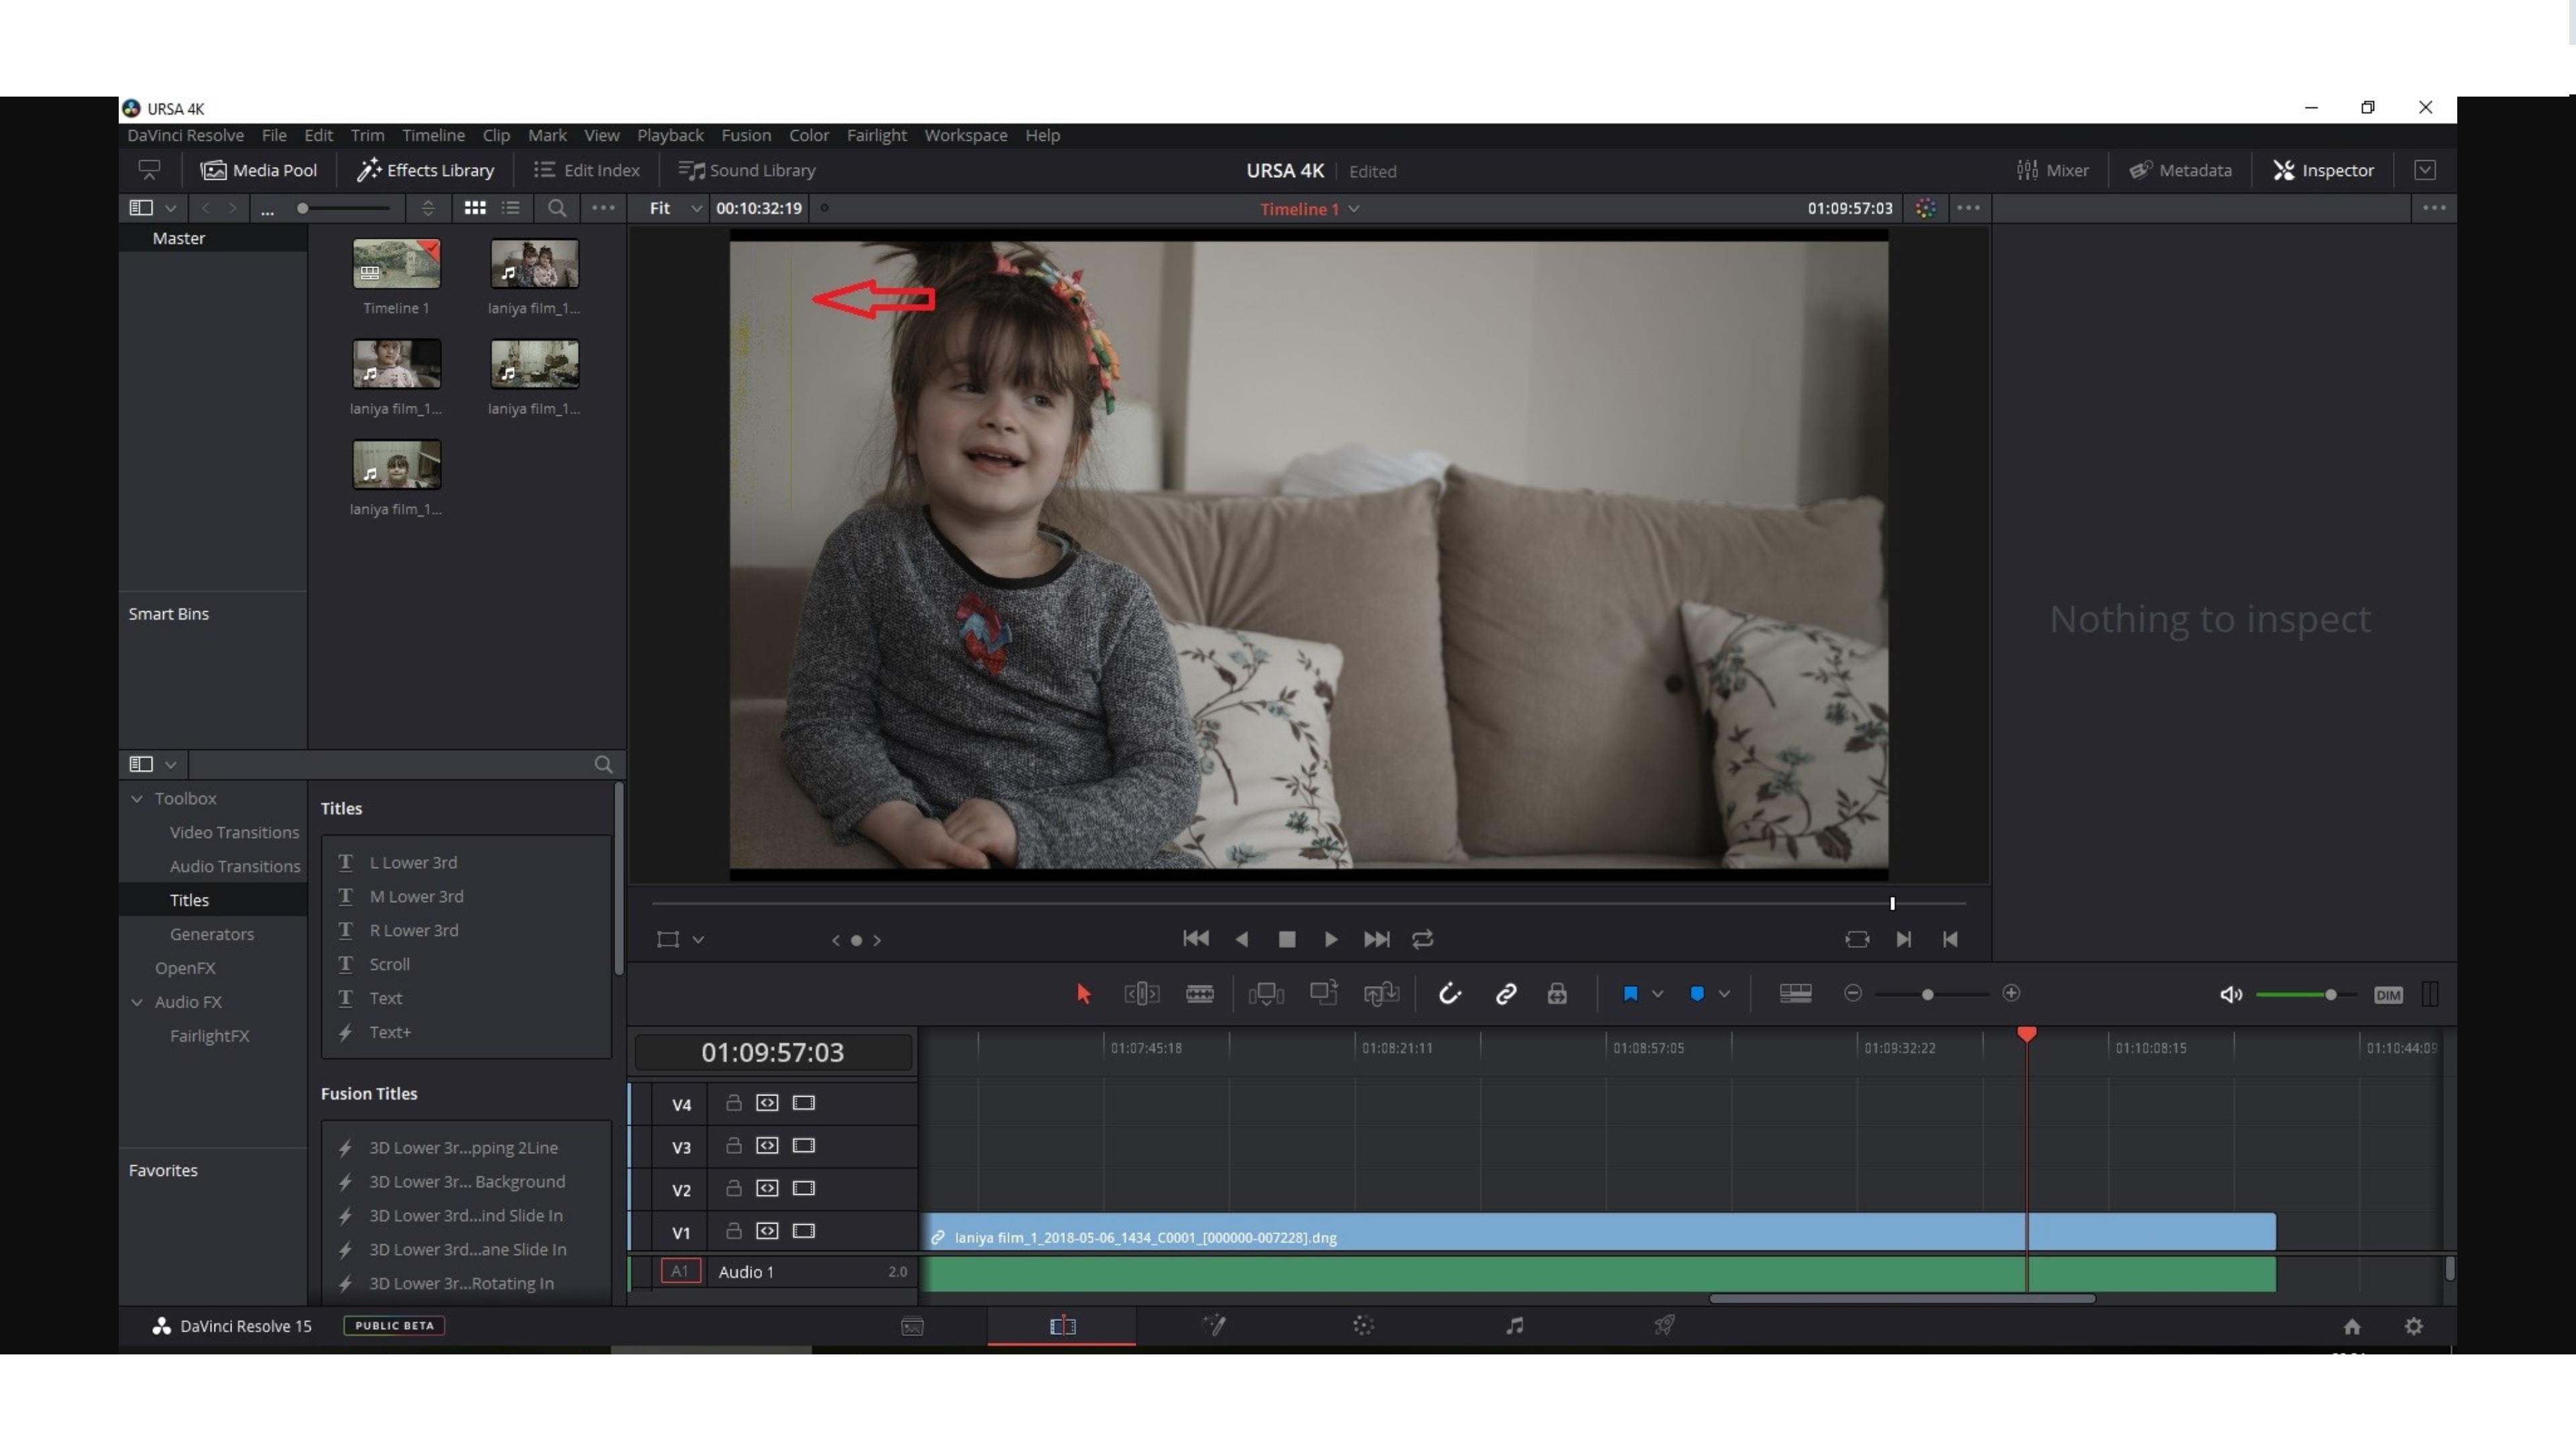
Task: Zoom out timeline with minus icon
Action: click(x=1852, y=993)
